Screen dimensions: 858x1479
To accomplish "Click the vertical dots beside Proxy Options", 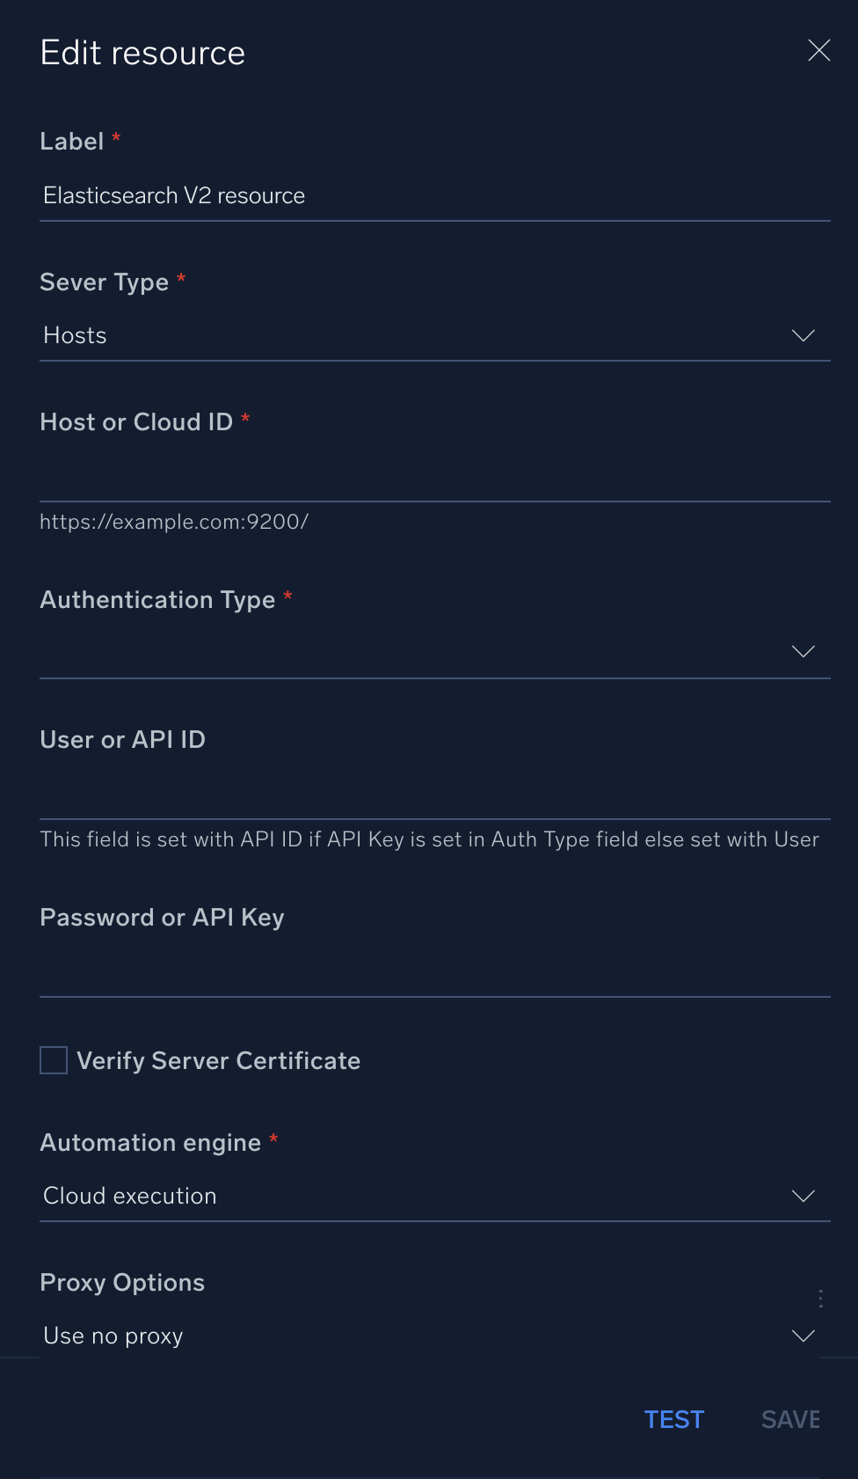I will [820, 1299].
